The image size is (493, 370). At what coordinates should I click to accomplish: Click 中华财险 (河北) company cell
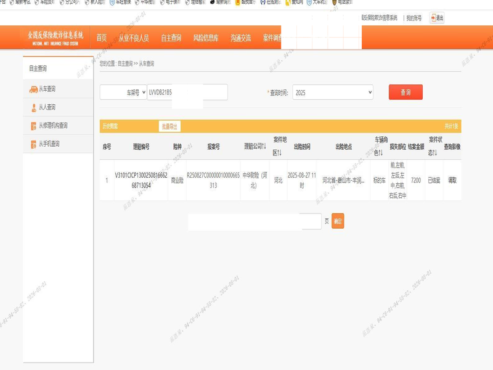[255, 180]
